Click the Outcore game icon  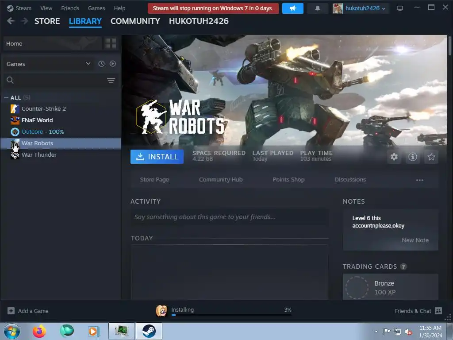(15, 132)
